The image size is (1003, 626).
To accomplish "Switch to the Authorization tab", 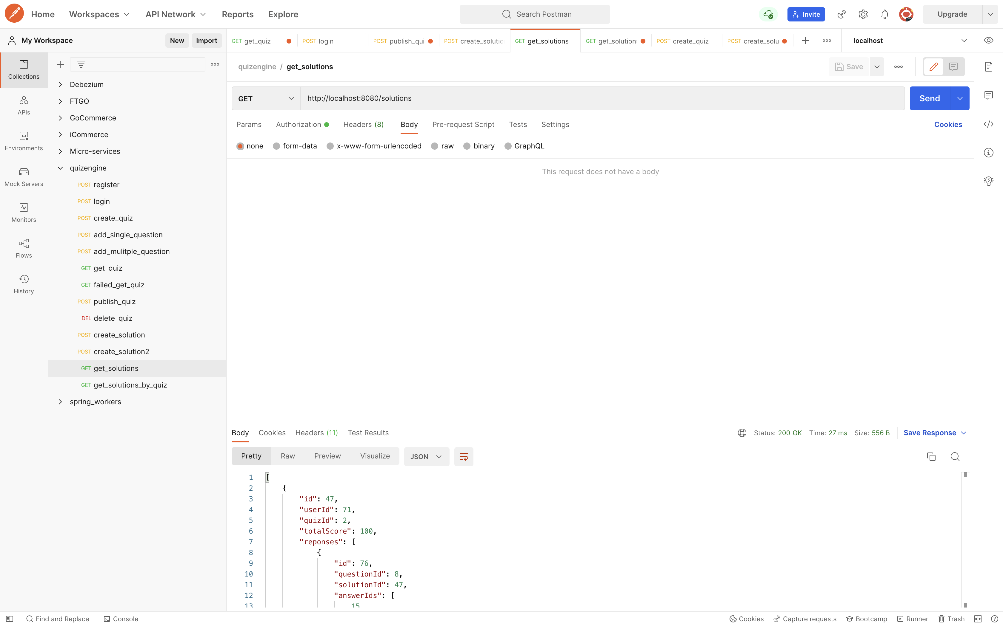I will [x=303, y=125].
